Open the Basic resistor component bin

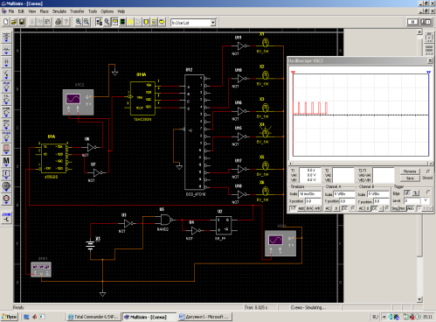[x=6, y=50]
